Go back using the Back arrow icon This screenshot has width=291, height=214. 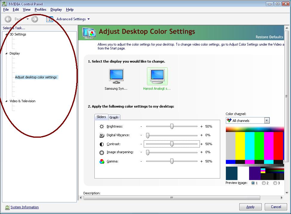pyautogui.click(x=8, y=19)
